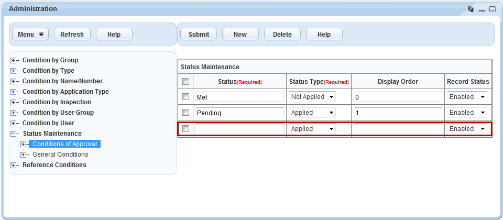The image size is (503, 220).
Task: Click the Delete button
Action: (282, 34)
